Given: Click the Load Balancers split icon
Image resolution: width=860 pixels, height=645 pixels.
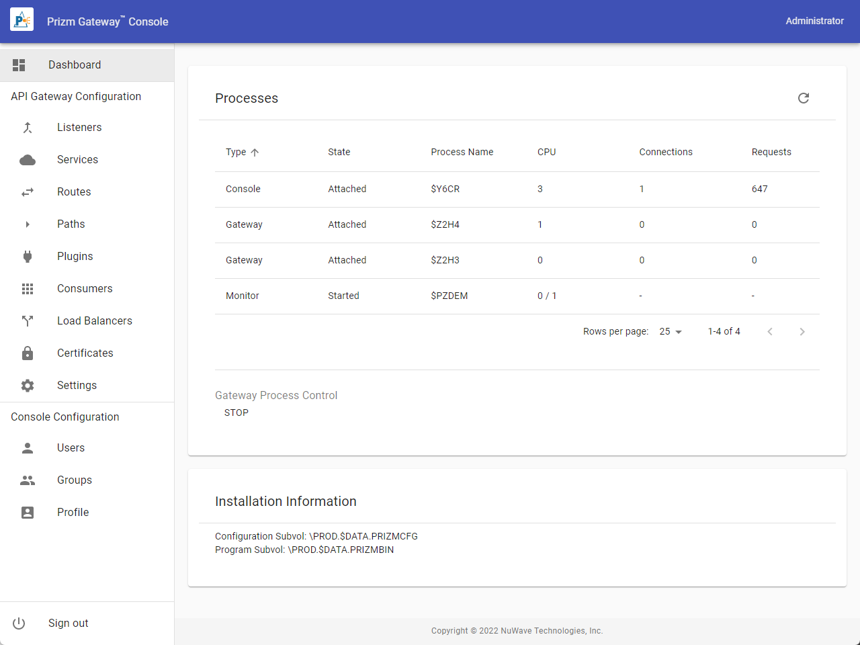Looking at the screenshot, I should pos(28,321).
